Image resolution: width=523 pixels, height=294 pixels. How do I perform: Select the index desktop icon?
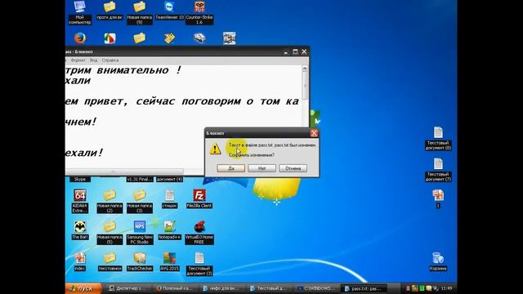[x=80, y=261]
